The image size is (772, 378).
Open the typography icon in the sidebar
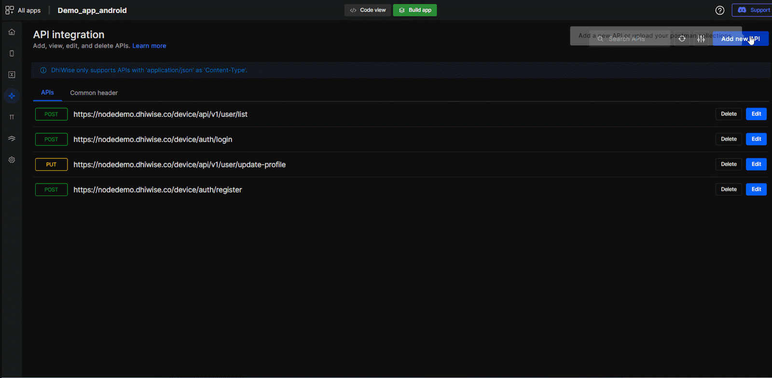coord(12,117)
